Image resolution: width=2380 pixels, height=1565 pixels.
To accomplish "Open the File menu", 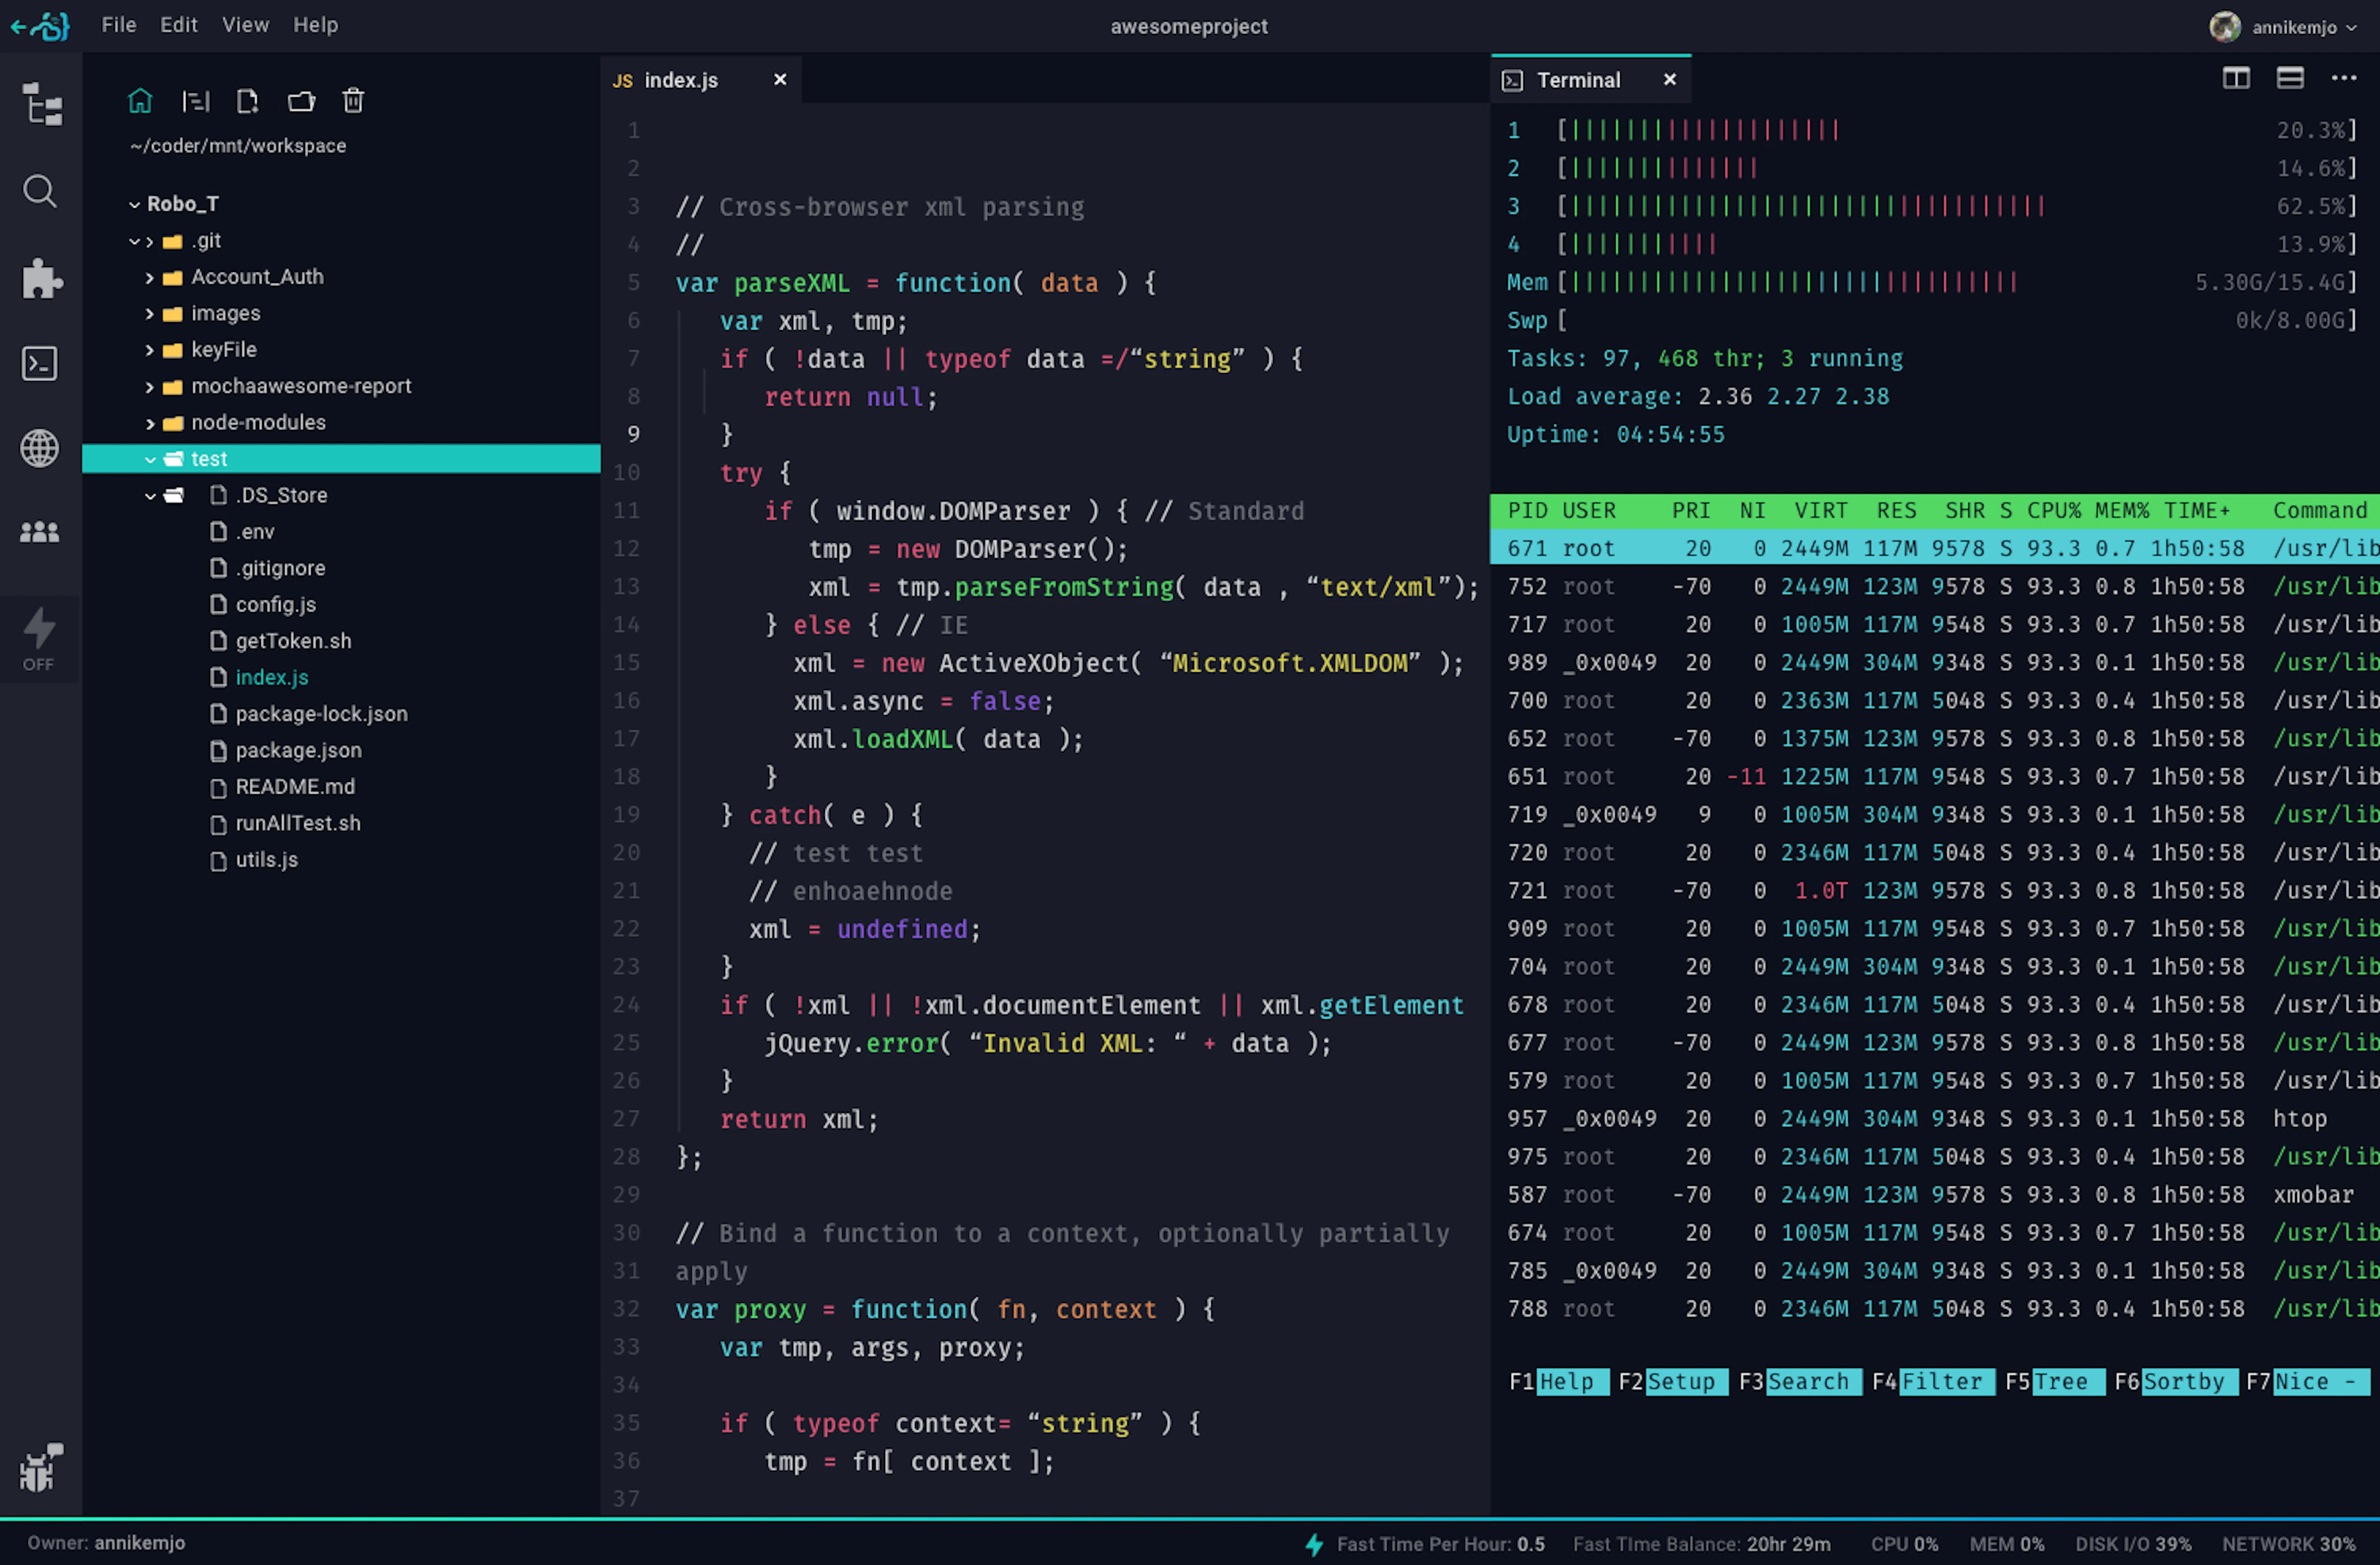I will (119, 25).
